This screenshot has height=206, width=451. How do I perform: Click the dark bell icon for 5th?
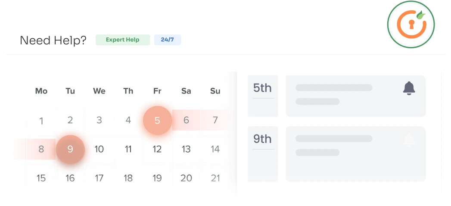click(x=409, y=88)
